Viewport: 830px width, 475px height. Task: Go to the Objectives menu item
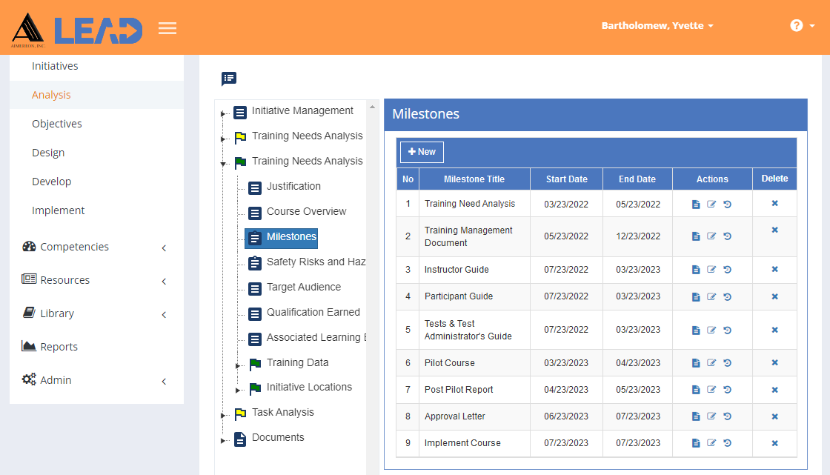point(57,124)
